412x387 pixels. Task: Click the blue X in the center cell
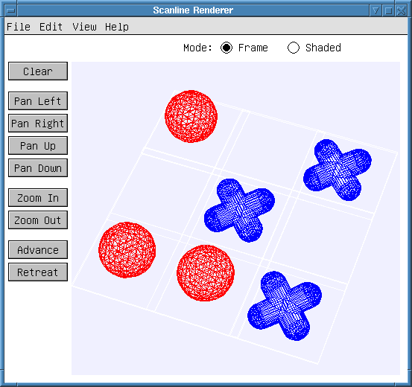click(239, 210)
